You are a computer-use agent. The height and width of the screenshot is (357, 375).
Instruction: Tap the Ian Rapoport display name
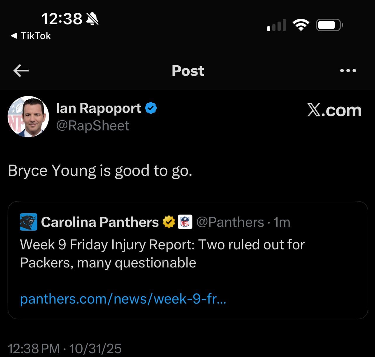tap(99, 108)
